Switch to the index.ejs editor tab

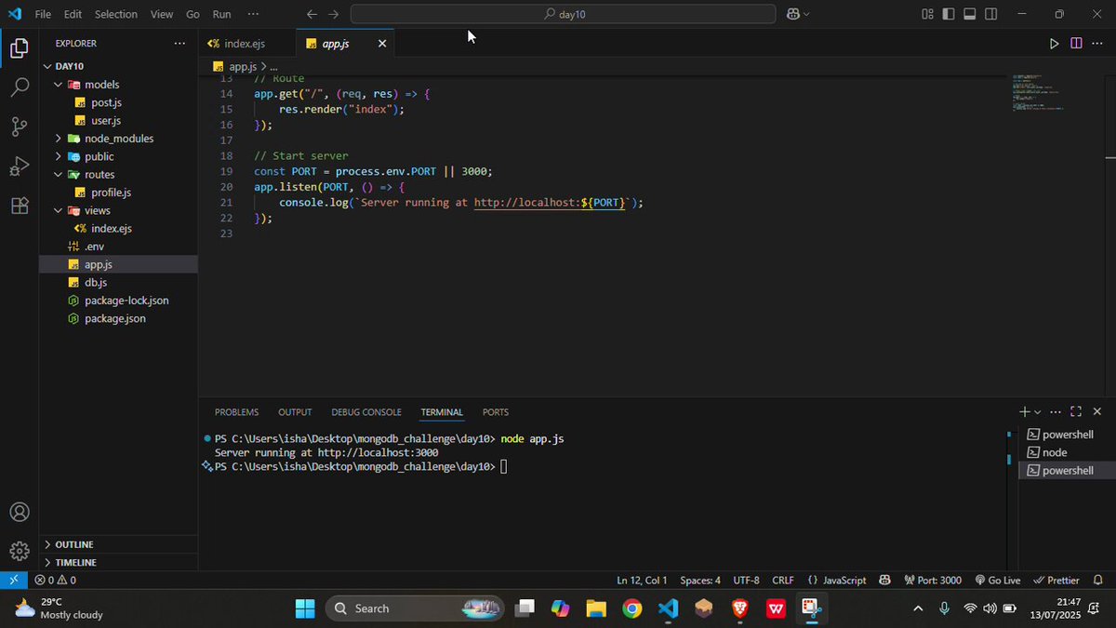coord(246,44)
